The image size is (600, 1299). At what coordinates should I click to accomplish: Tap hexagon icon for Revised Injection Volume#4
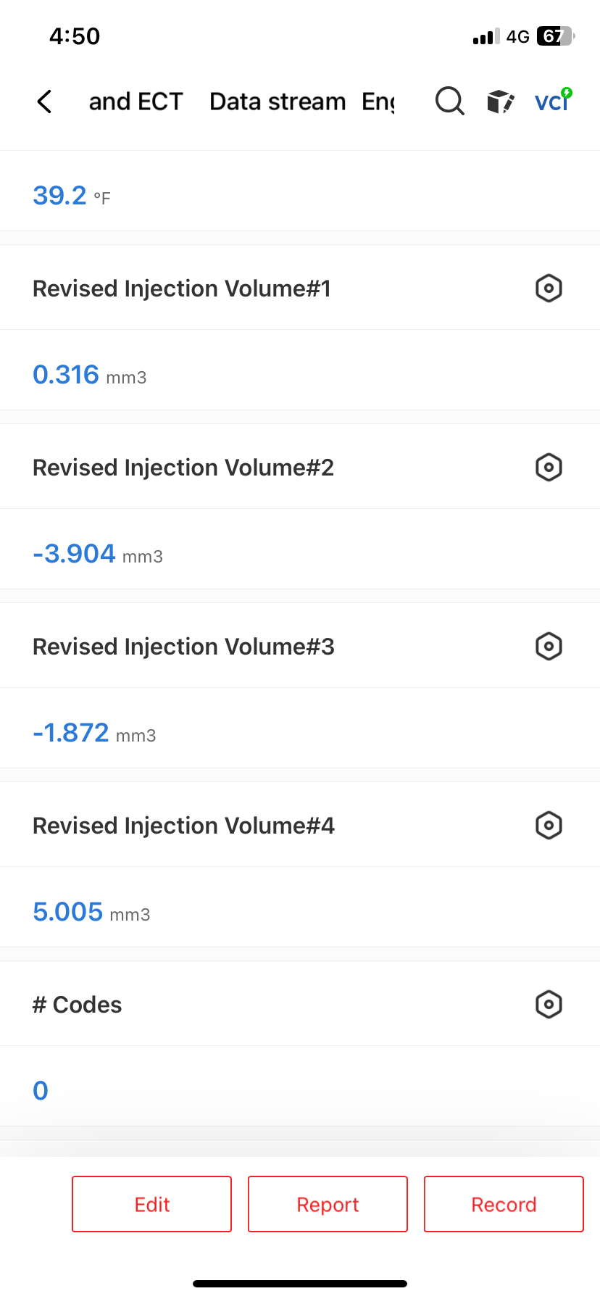(549, 826)
